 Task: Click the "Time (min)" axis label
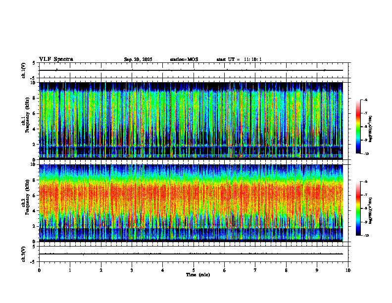coord(198,275)
